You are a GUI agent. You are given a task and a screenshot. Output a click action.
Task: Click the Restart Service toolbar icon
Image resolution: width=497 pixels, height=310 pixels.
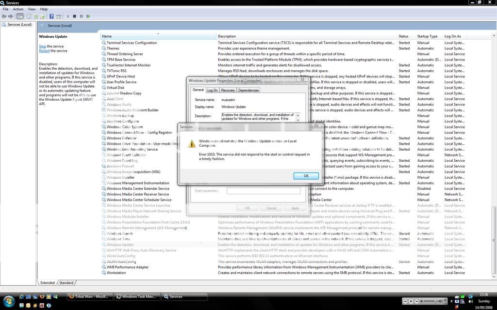87,16
